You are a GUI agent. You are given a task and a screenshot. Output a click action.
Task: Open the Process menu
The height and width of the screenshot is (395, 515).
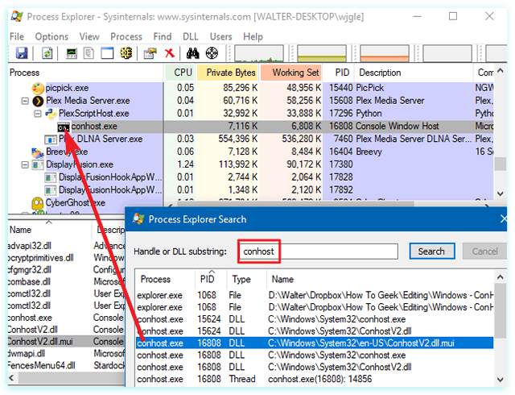point(126,36)
